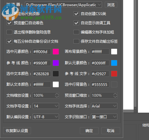Image resolution: width=149 pixels, height=140 pixels.
Task: Edit 选中文本颜色 field #282828
Action: tap(42, 74)
